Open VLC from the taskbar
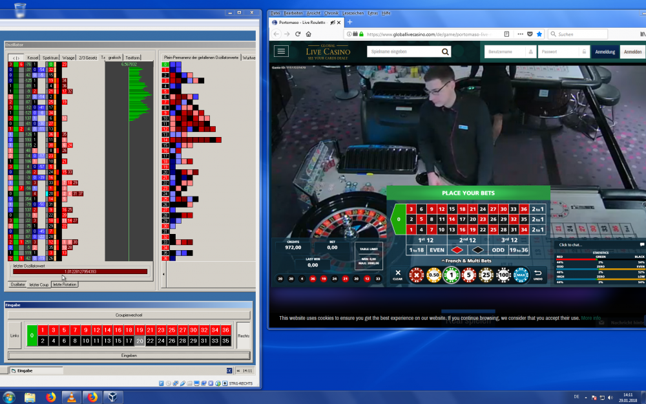This screenshot has height=404, width=646. point(71,397)
